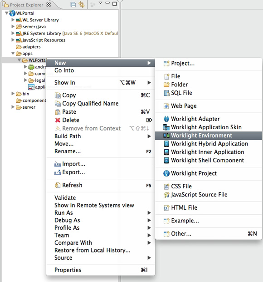
Task: Click the Refresh icon
Action: tap(58, 185)
